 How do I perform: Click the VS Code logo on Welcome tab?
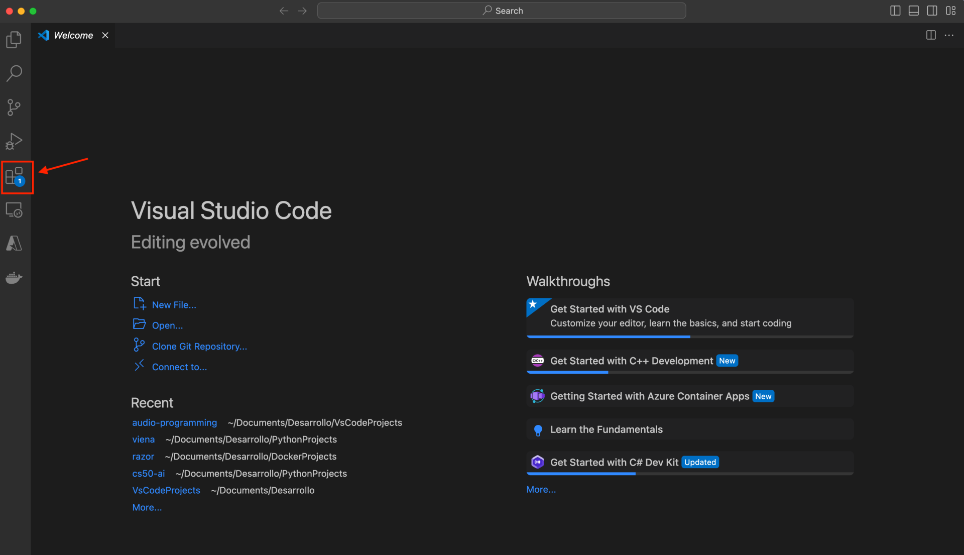pyautogui.click(x=44, y=35)
